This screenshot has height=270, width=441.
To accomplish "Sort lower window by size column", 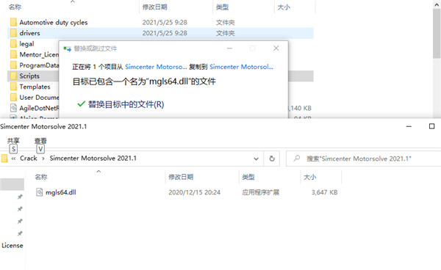I will click(x=309, y=177).
